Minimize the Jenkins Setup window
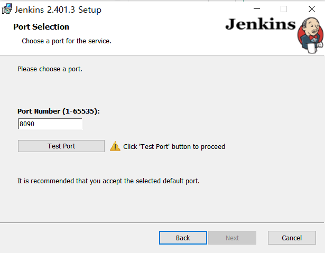This screenshot has height=253, width=325. coord(257,9)
